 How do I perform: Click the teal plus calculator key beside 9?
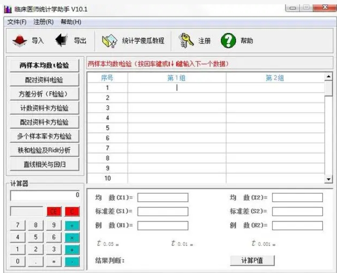72,225
